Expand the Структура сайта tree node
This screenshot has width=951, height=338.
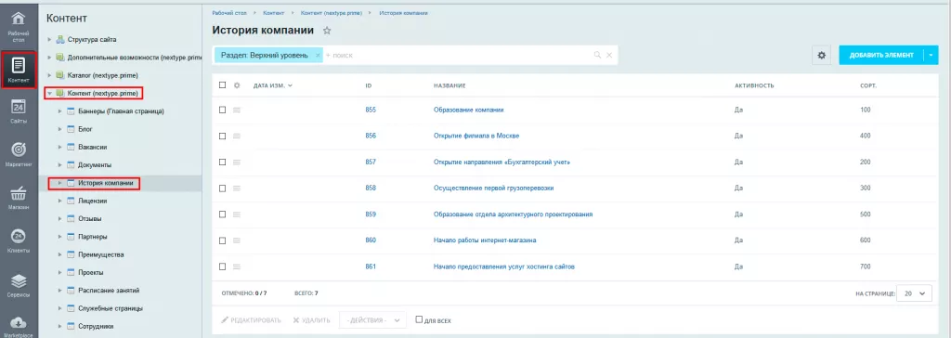49,39
